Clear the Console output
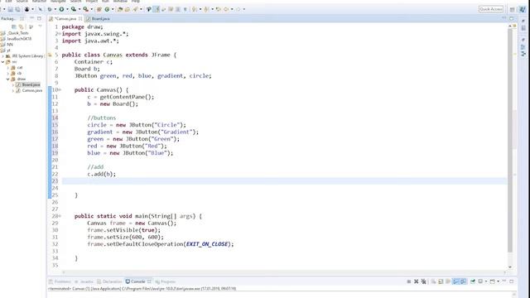 click(x=433, y=281)
